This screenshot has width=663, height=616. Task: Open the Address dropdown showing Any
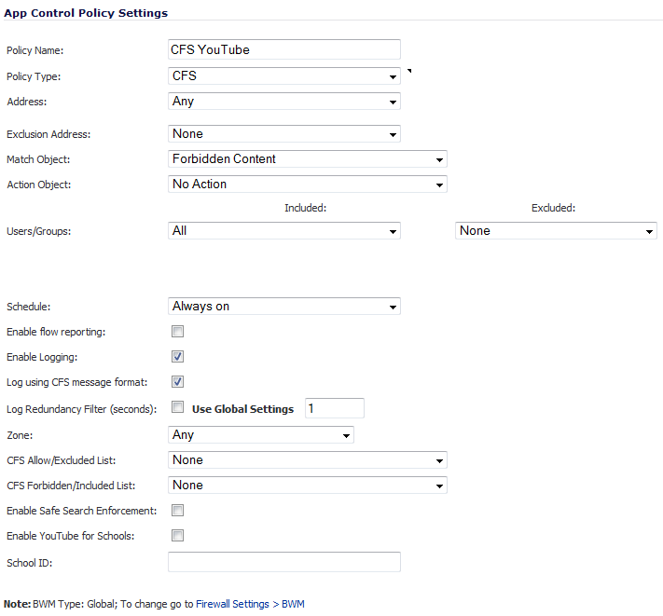click(x=284, y=102)
